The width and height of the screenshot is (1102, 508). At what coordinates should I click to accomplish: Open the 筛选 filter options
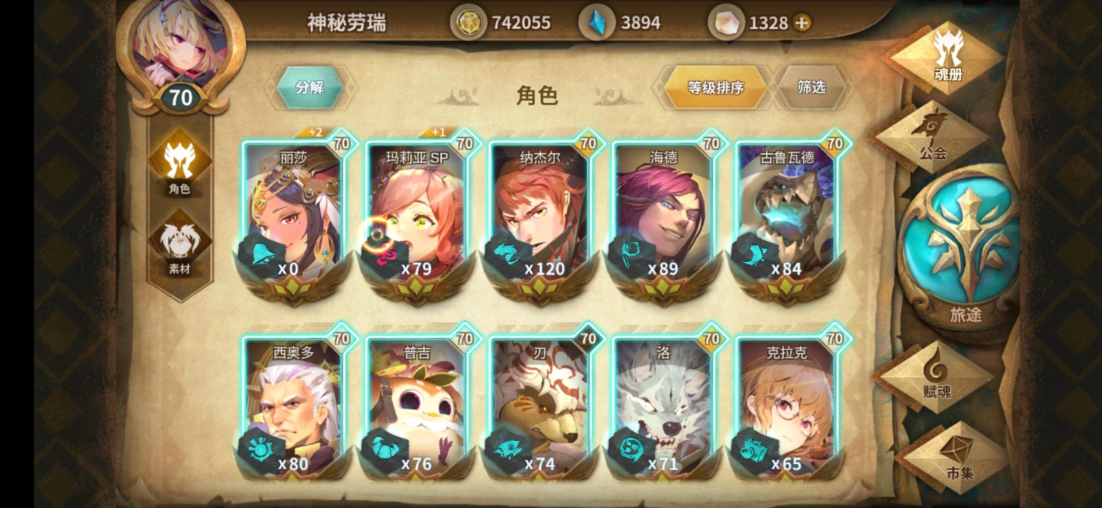(811, 87)
